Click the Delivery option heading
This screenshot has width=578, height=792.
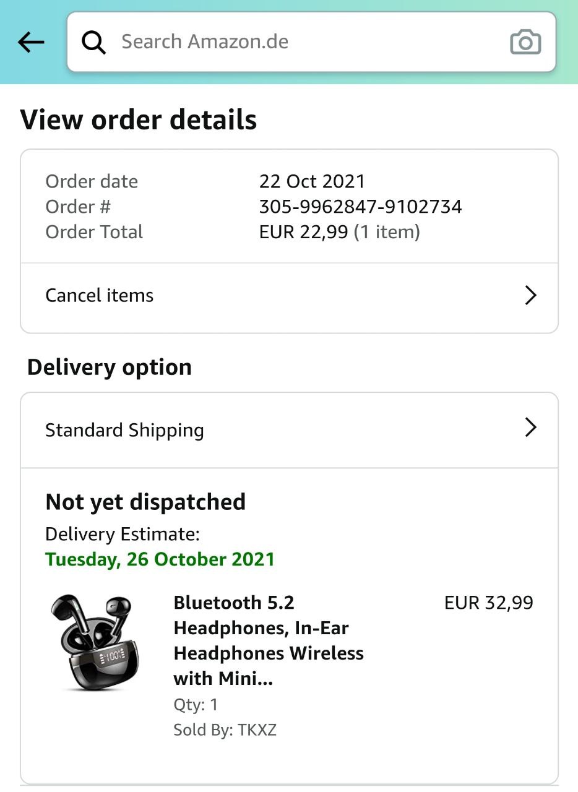click(x=110, y=368)
